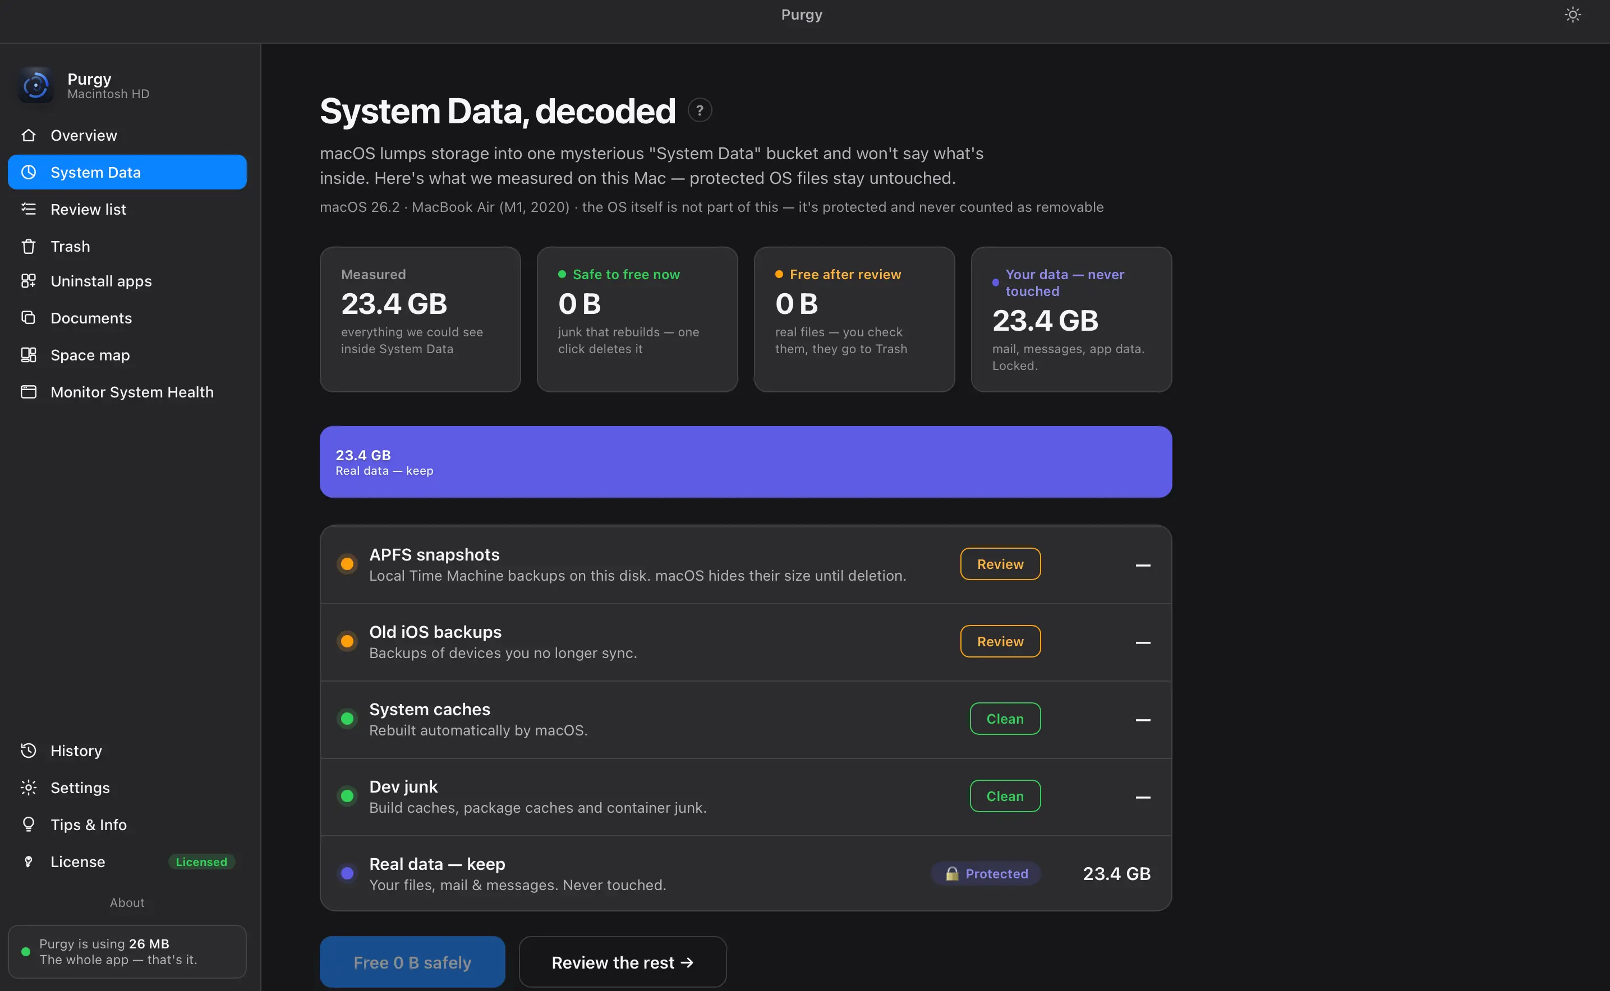The height and width of the screenshot is (991, 1610).
Task: Open Monitor System Health
Action: click(x=127, y=392)
